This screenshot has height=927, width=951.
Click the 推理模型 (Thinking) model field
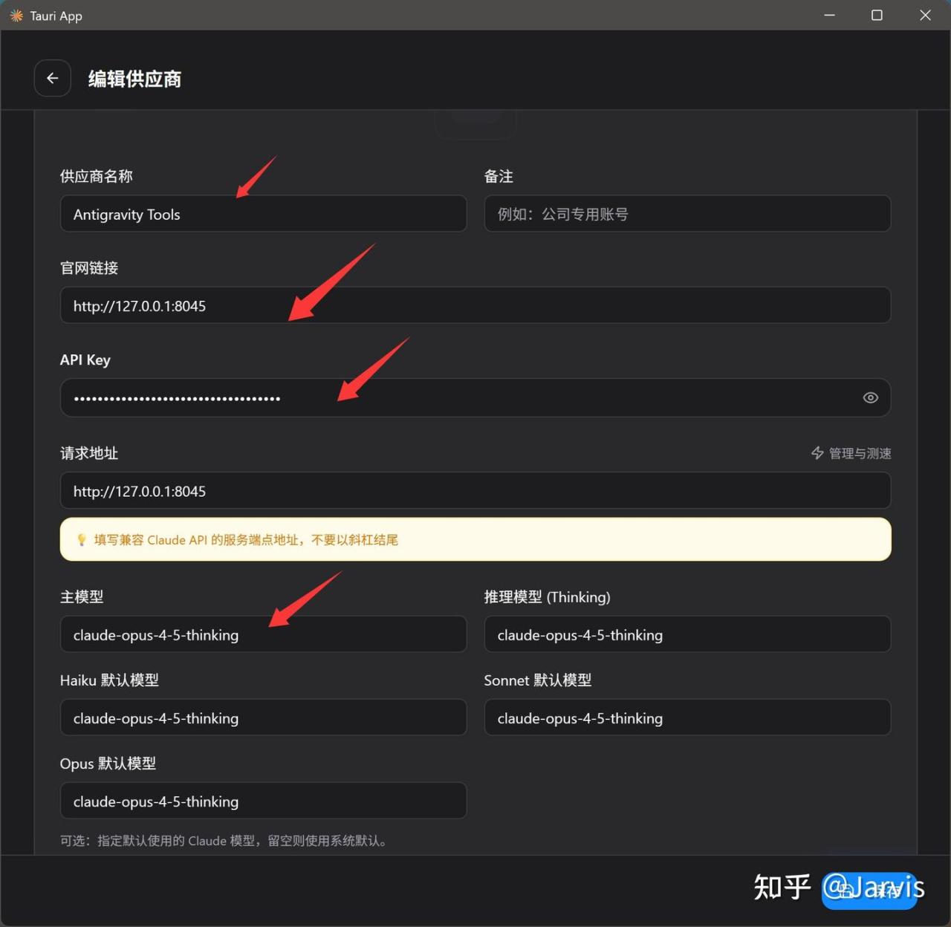click(687, 635)
